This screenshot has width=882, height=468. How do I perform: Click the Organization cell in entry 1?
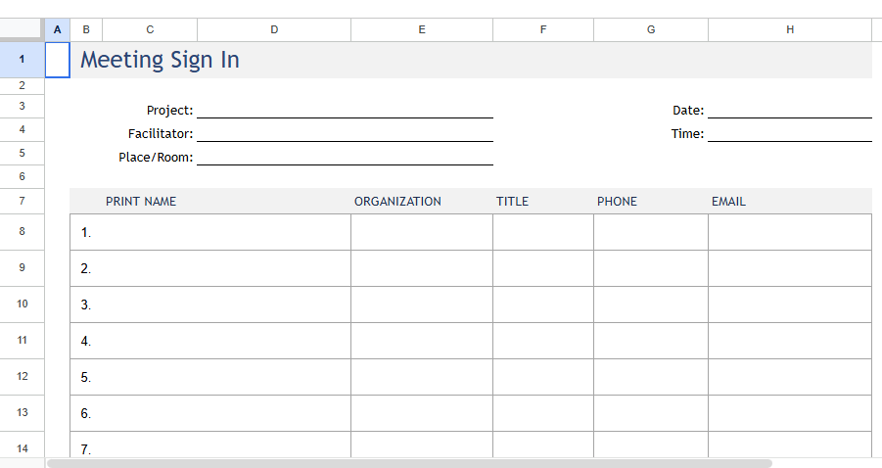(422, 232)
